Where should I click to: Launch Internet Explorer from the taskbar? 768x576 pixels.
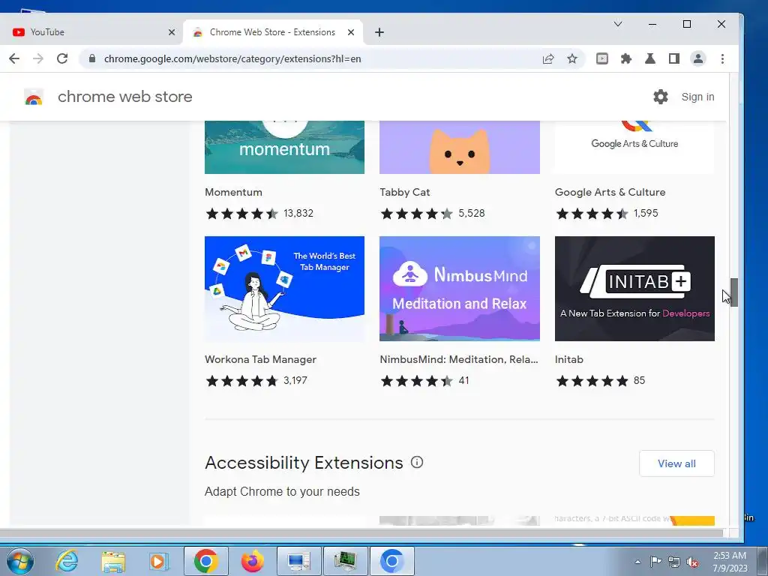tap(66, 561)
